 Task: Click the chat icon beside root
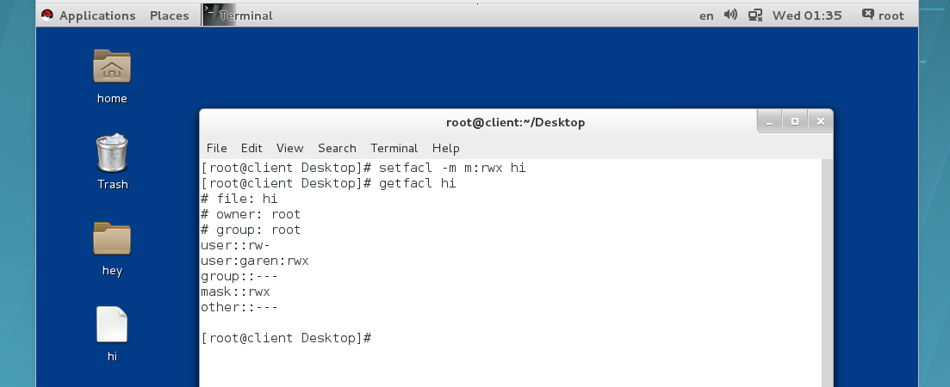point(867,15)
